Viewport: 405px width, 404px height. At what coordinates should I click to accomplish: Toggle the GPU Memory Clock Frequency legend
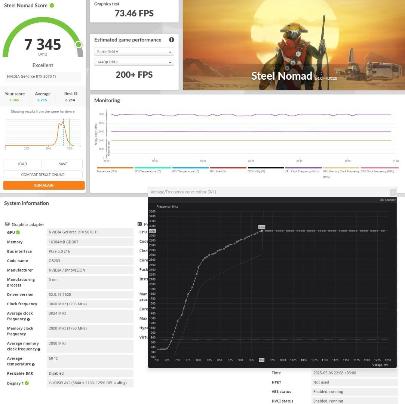[341, 173]
